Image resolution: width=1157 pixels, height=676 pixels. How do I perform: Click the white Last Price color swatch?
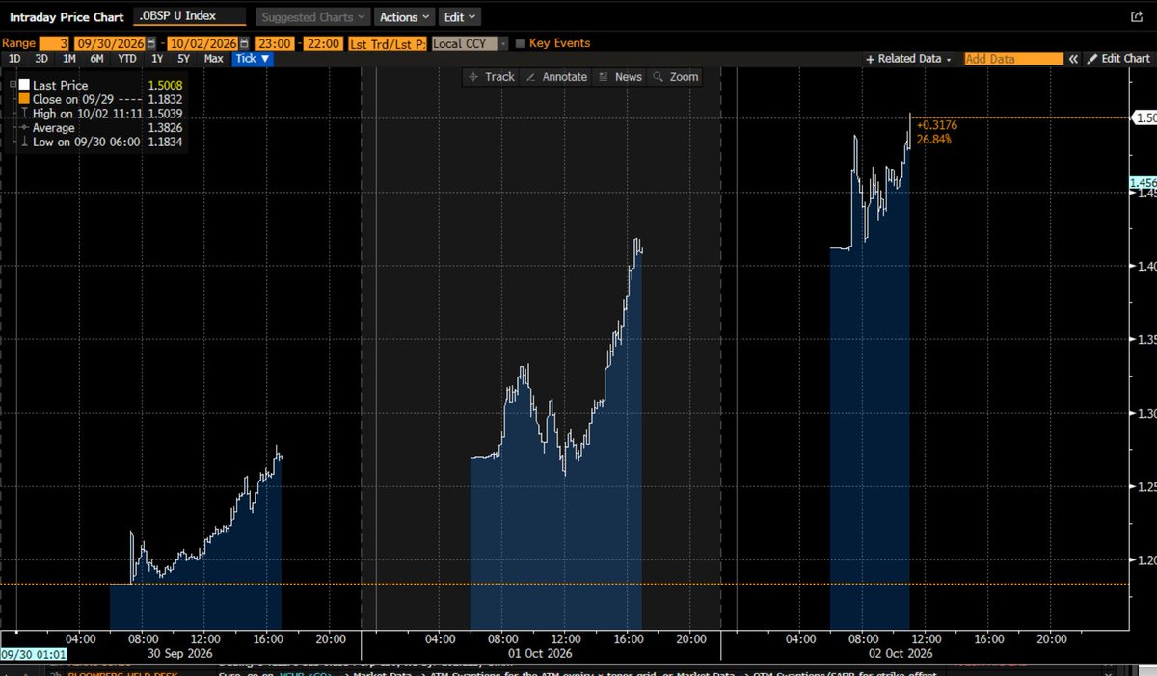click(23, 85)
